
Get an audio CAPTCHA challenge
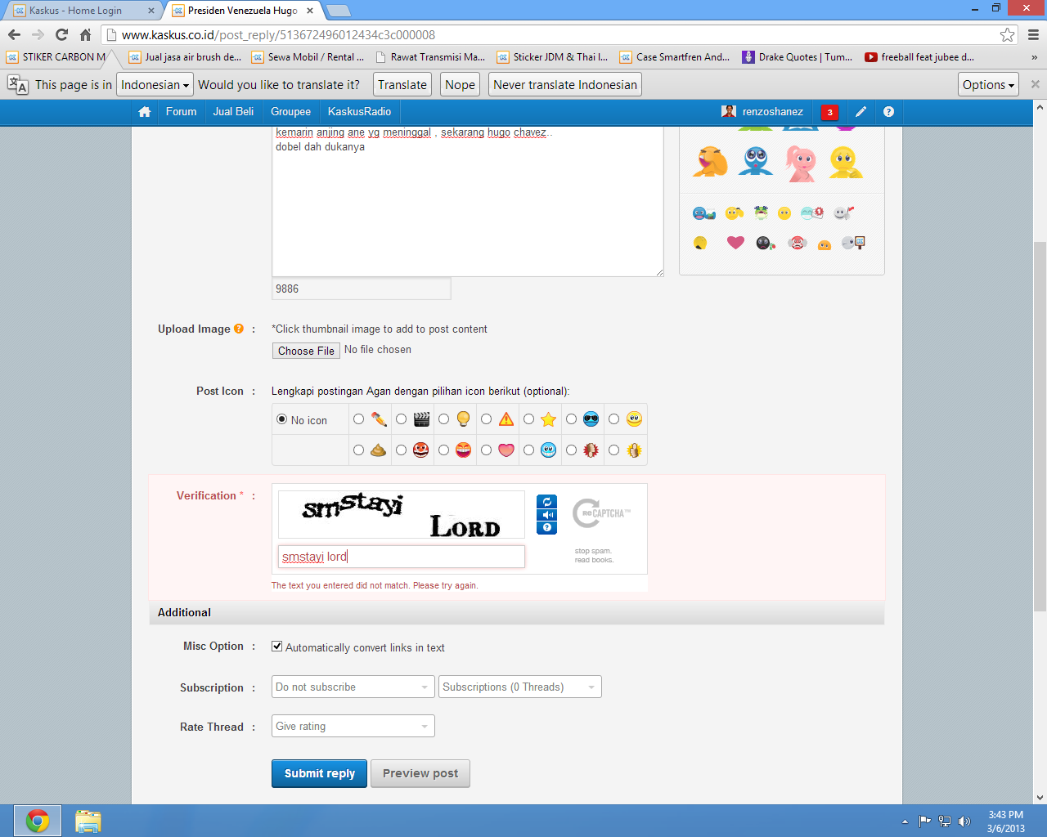coord(547,515)
